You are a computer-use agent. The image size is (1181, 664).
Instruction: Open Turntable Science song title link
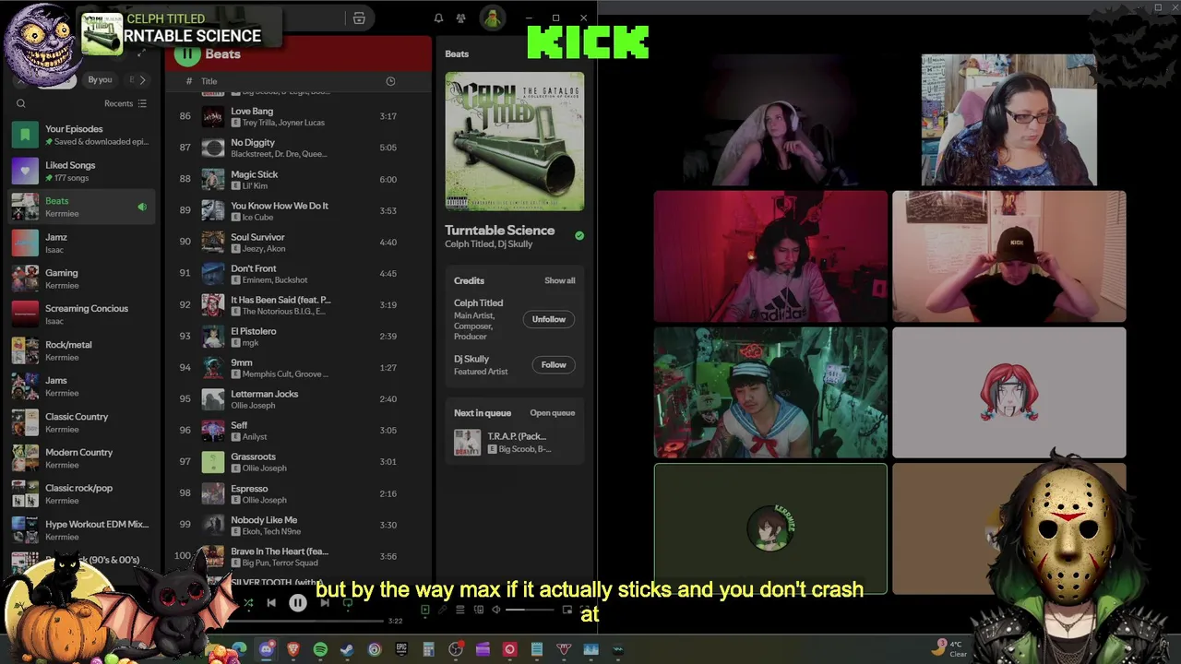(x=499, y=231)
